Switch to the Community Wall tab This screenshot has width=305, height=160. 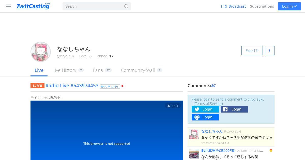[x=142, y=70]
